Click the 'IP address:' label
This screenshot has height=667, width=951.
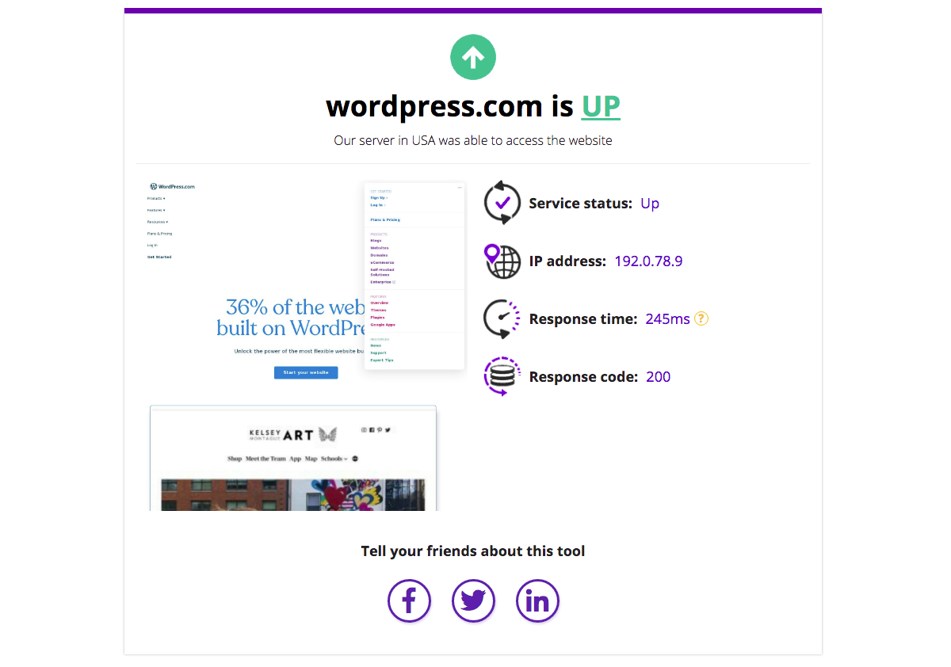click(568, 261)
